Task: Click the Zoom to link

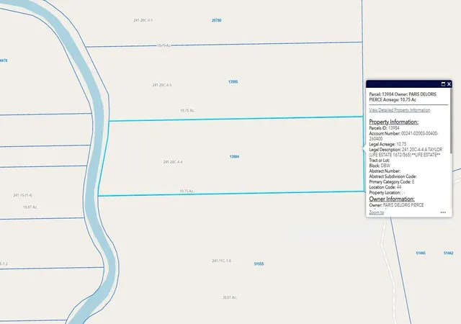Action: point(376,212)
